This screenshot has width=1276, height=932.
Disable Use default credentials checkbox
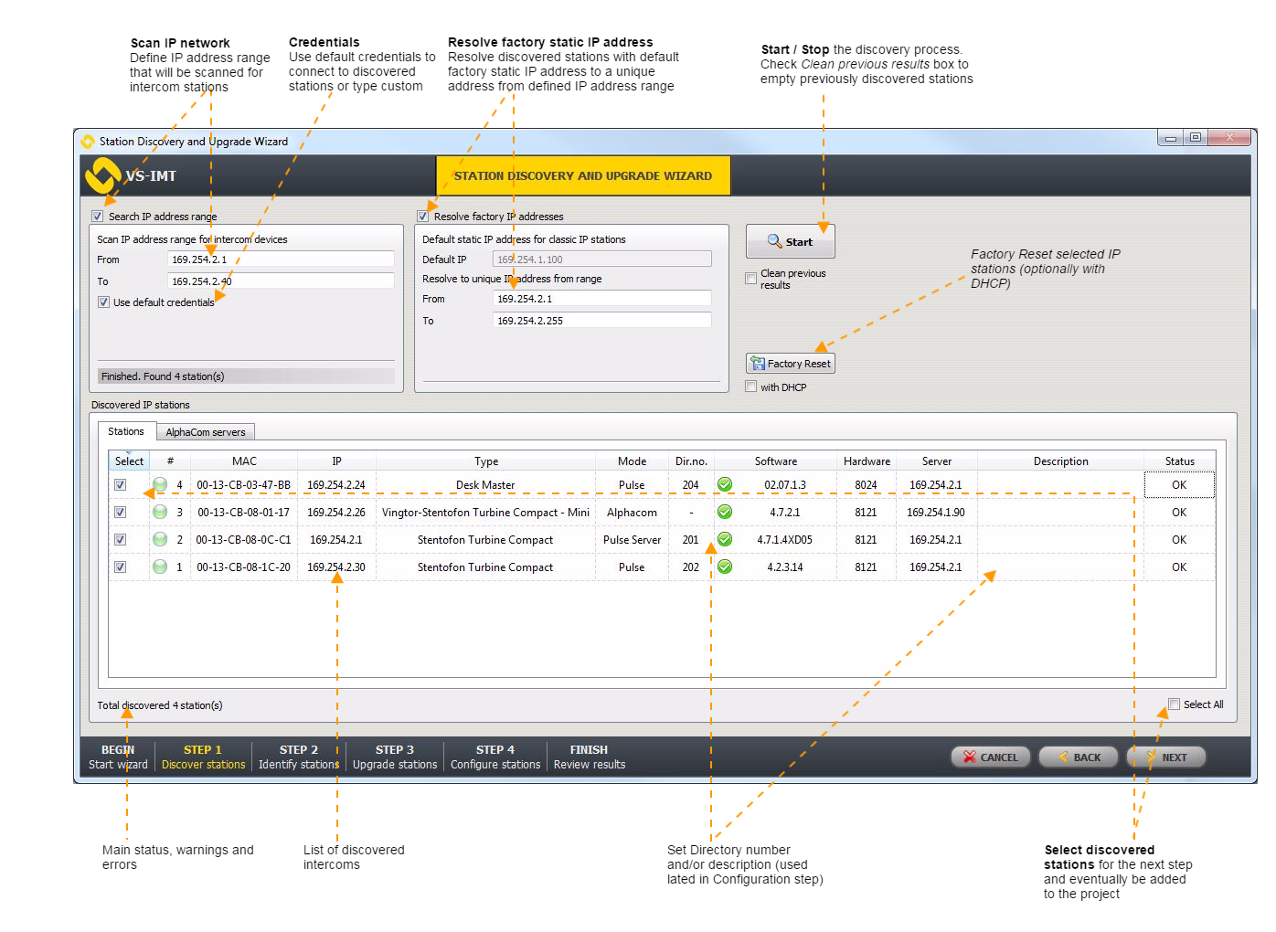[104, 302]
